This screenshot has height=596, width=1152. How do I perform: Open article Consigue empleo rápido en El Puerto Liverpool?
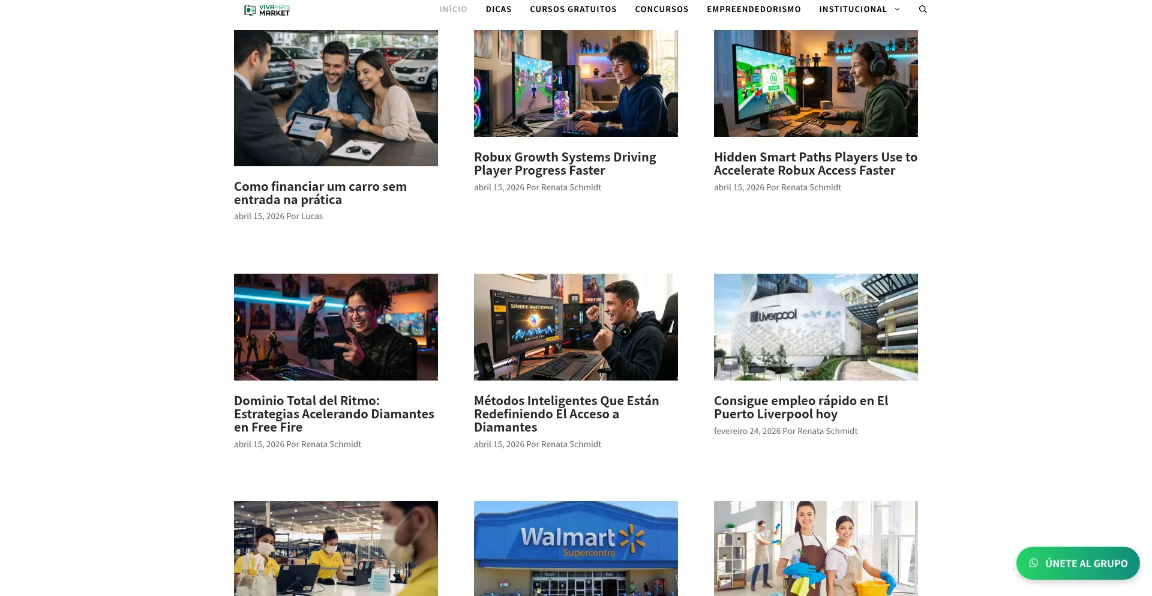[801, 408]
